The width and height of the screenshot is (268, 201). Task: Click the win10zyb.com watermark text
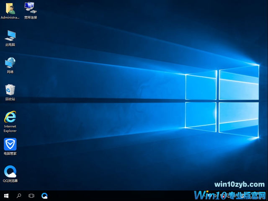click(x=239, y=185)
